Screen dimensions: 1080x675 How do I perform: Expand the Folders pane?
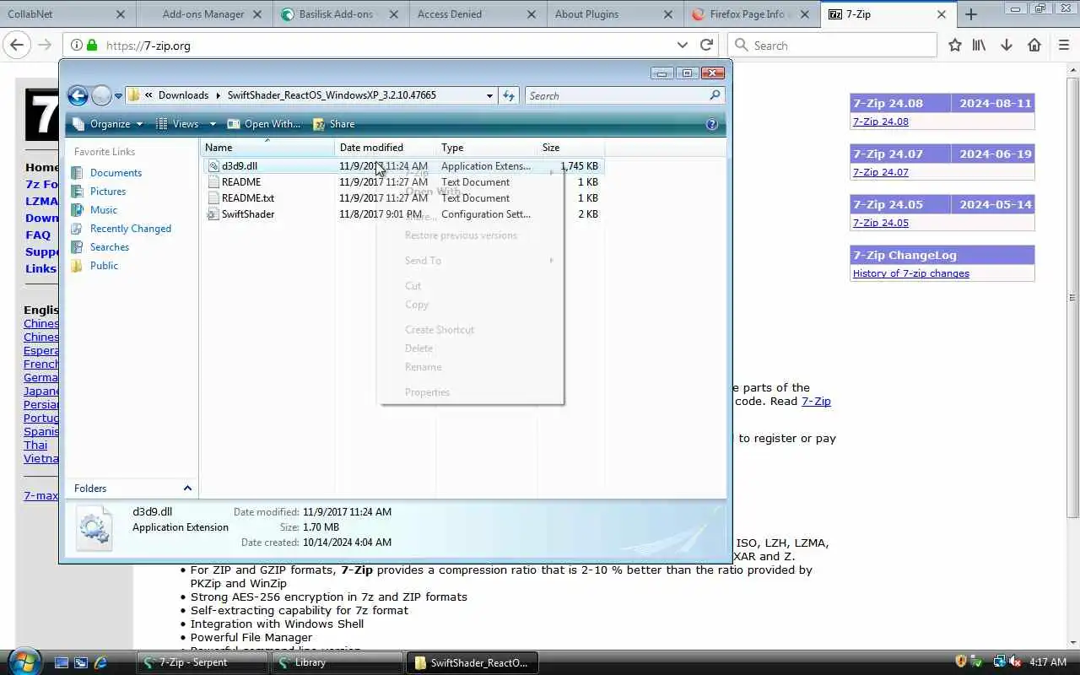coord(187,489)
